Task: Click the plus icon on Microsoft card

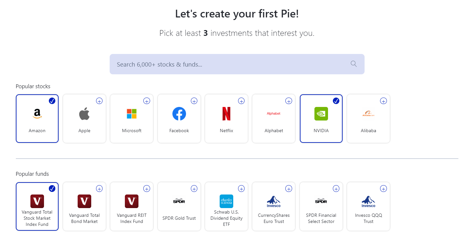Action: click(x=147, y=101)
